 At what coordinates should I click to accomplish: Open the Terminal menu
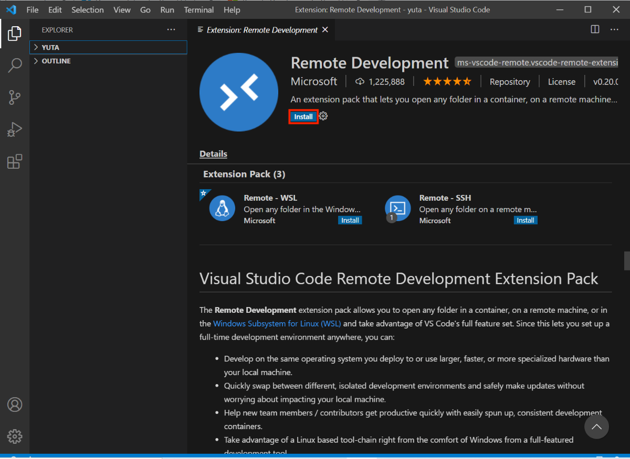[x=199, y=9]
